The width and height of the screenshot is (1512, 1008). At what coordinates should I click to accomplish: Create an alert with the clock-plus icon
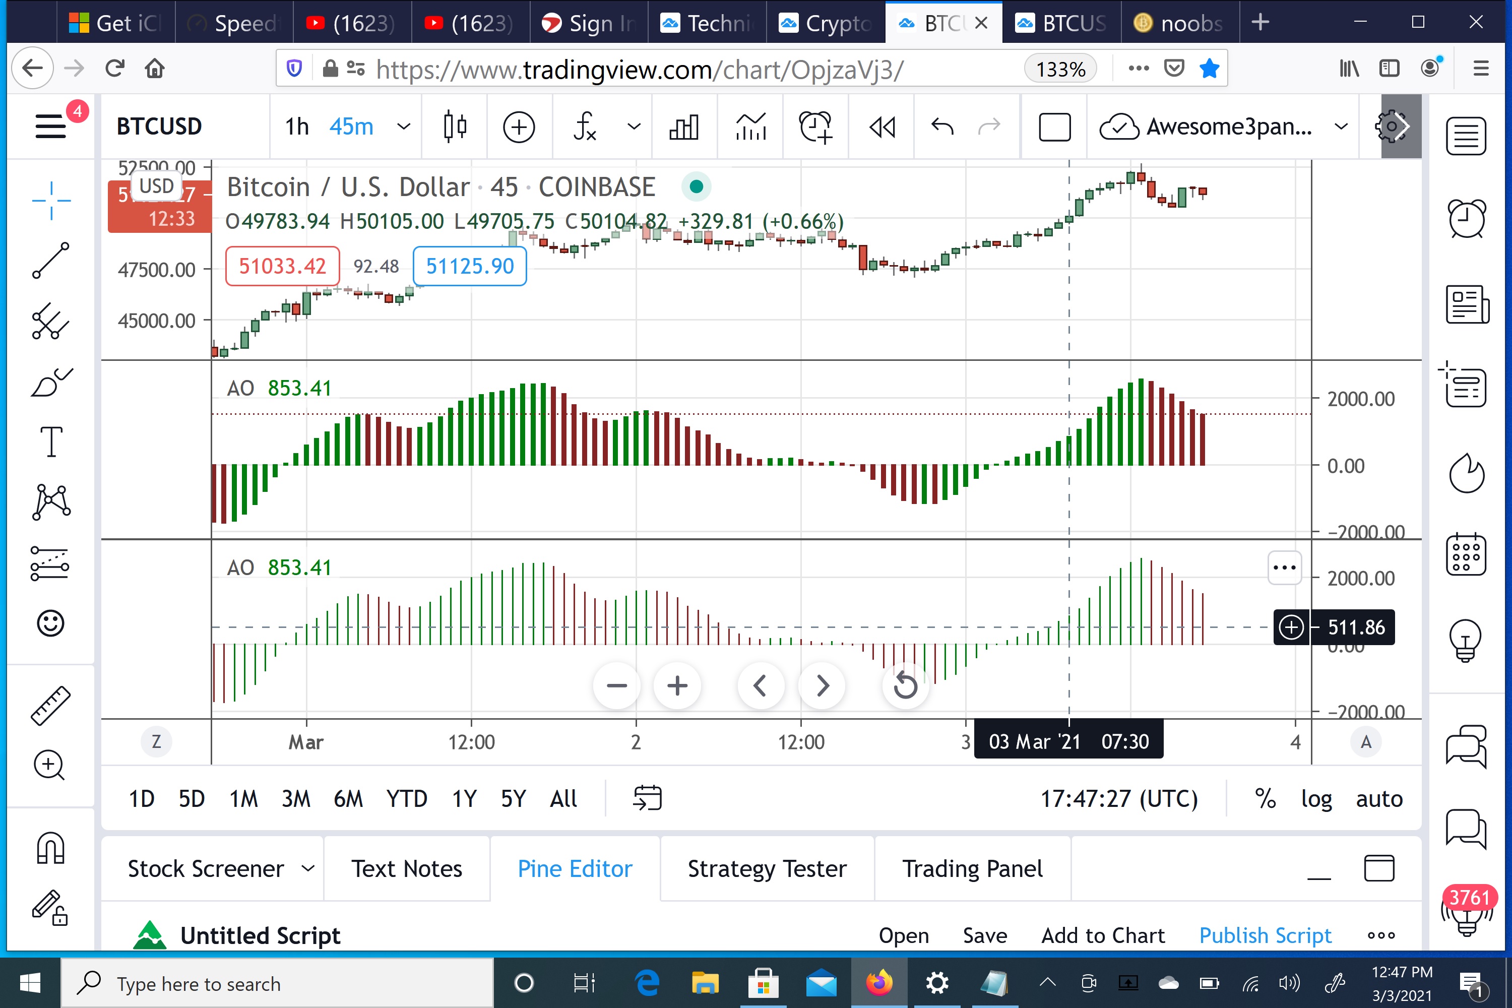[x=816, y=126]
